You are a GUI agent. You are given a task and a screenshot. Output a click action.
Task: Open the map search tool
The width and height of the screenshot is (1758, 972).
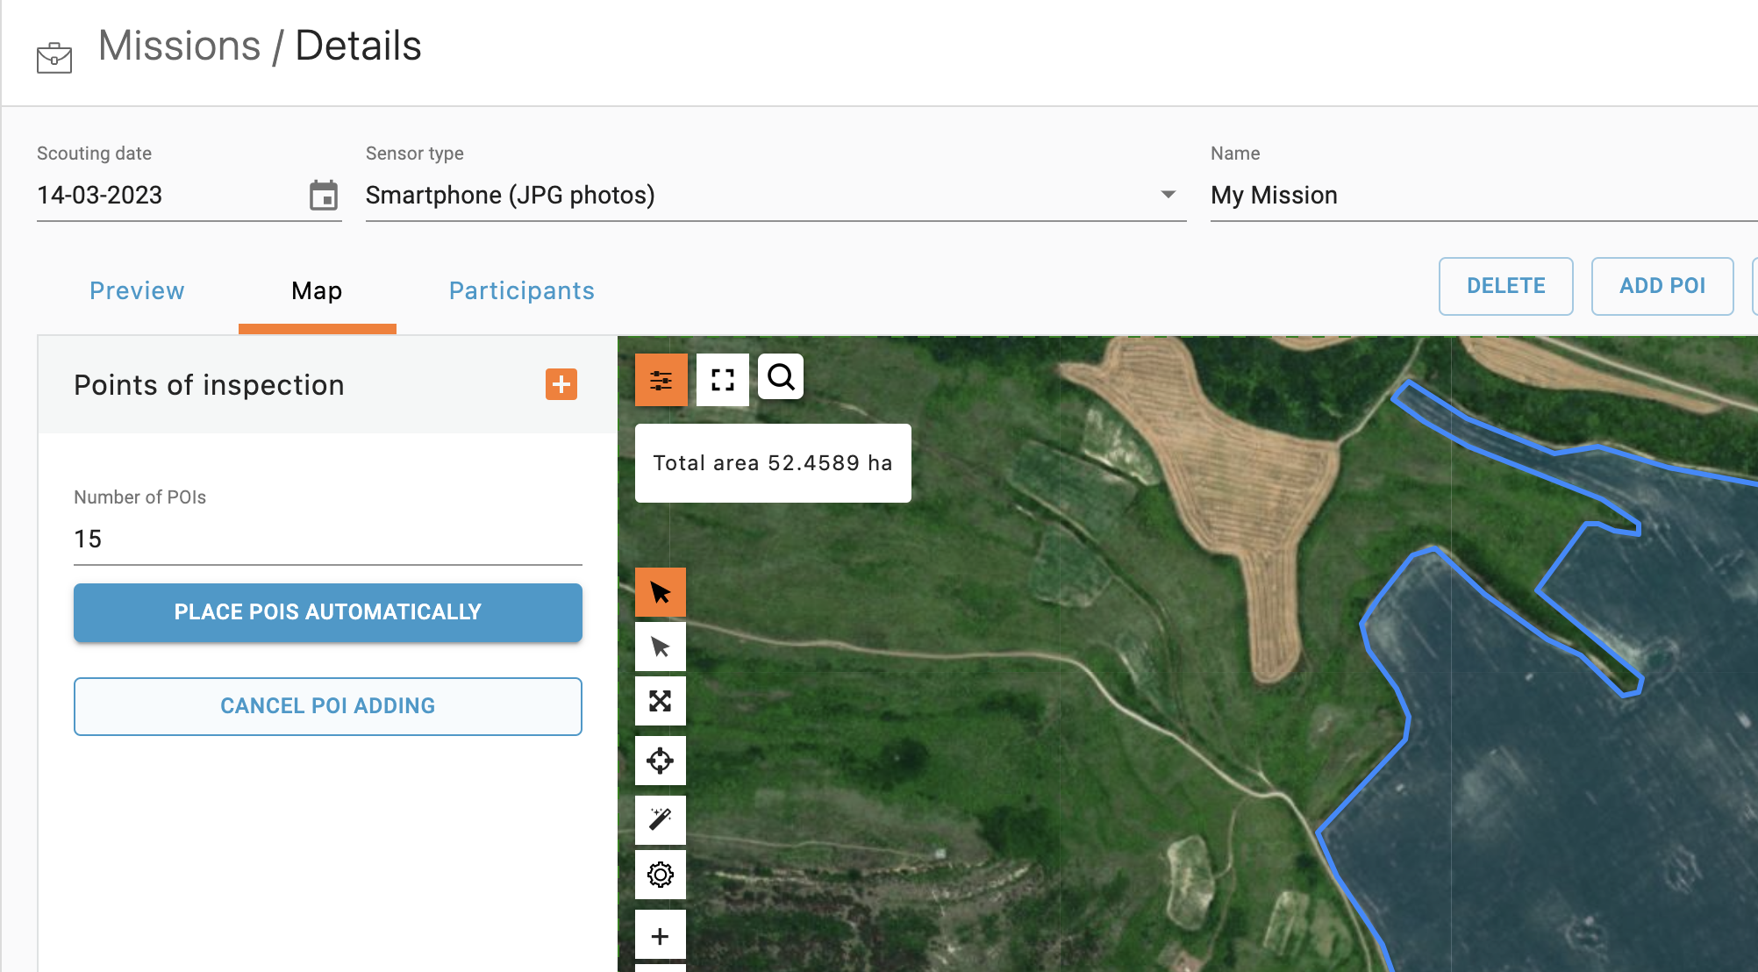[x=781, y=377]
